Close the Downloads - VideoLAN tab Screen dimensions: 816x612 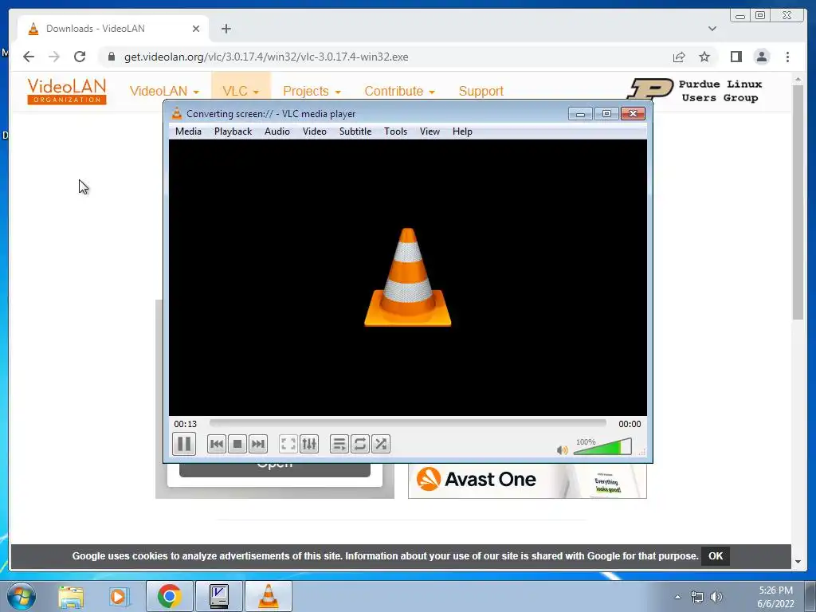coord(196,29)
